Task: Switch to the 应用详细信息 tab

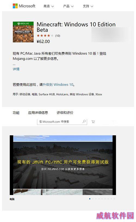Action: pyautogui.click(x=38, y=113)
